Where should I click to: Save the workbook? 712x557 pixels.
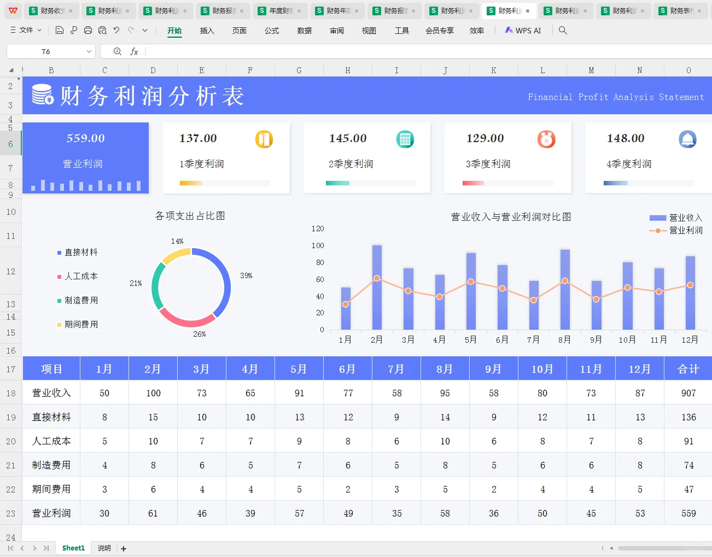pos(59,31)
